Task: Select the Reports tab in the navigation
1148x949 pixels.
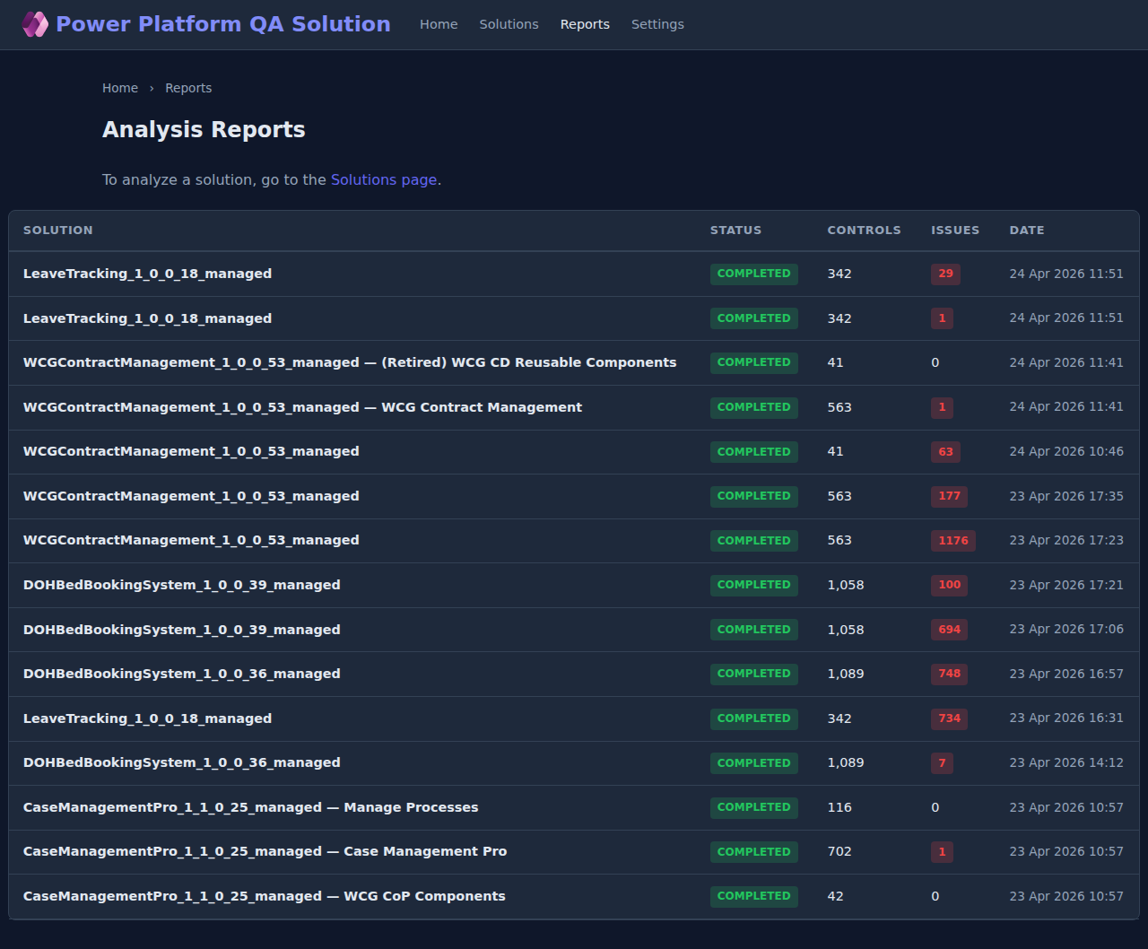Action: click(585, 24)
